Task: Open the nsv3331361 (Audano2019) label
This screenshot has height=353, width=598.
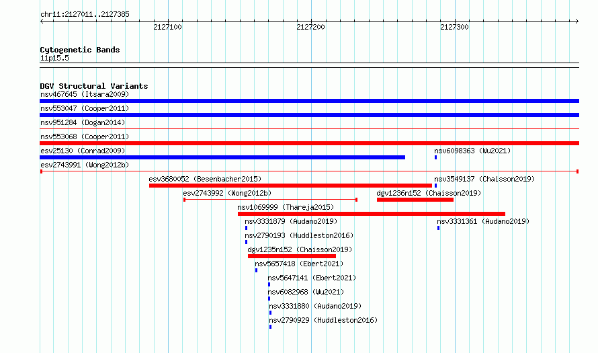Action: 483,221
